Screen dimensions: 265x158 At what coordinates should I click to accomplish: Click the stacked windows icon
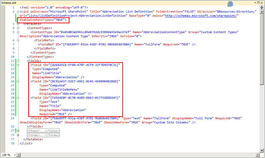click(230, 4)
